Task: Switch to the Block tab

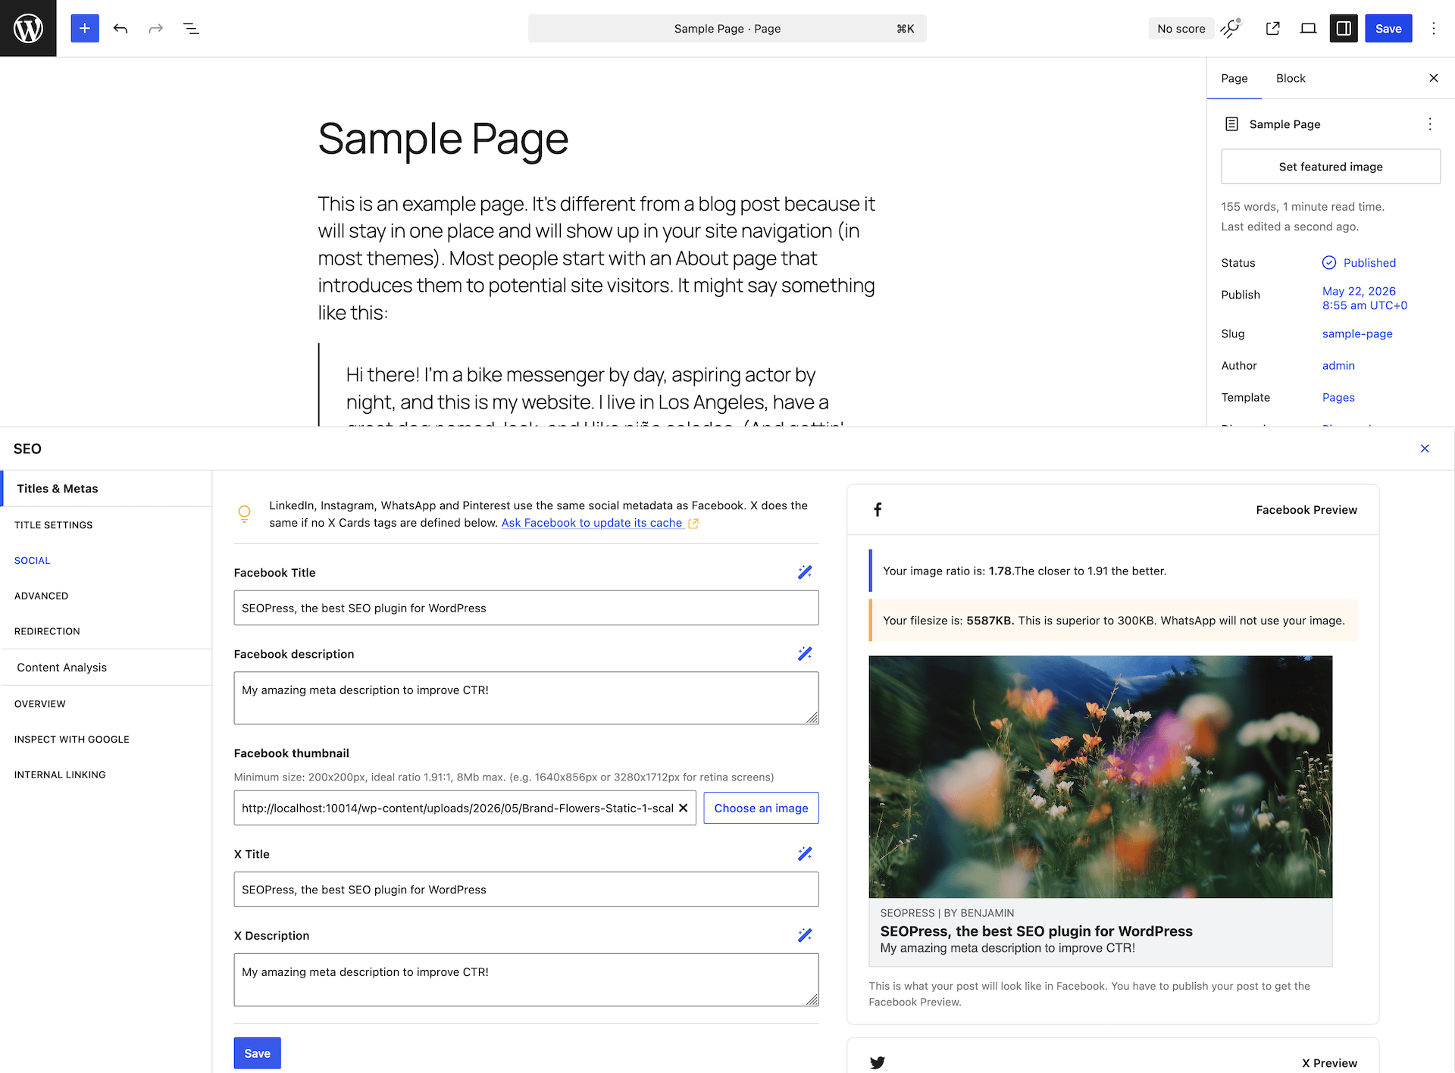Action: coord(1291,78)
